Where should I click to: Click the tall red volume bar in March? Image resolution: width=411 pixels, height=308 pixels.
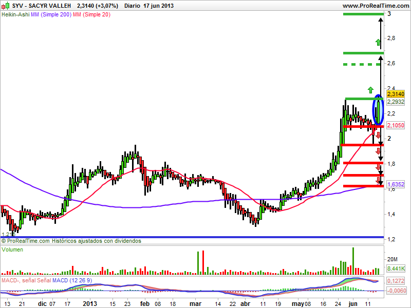coord(203,262)
